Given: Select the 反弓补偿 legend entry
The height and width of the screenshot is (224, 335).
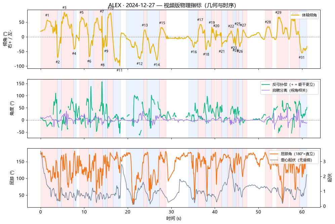Looking at the screenshot, I should (288, 85).
